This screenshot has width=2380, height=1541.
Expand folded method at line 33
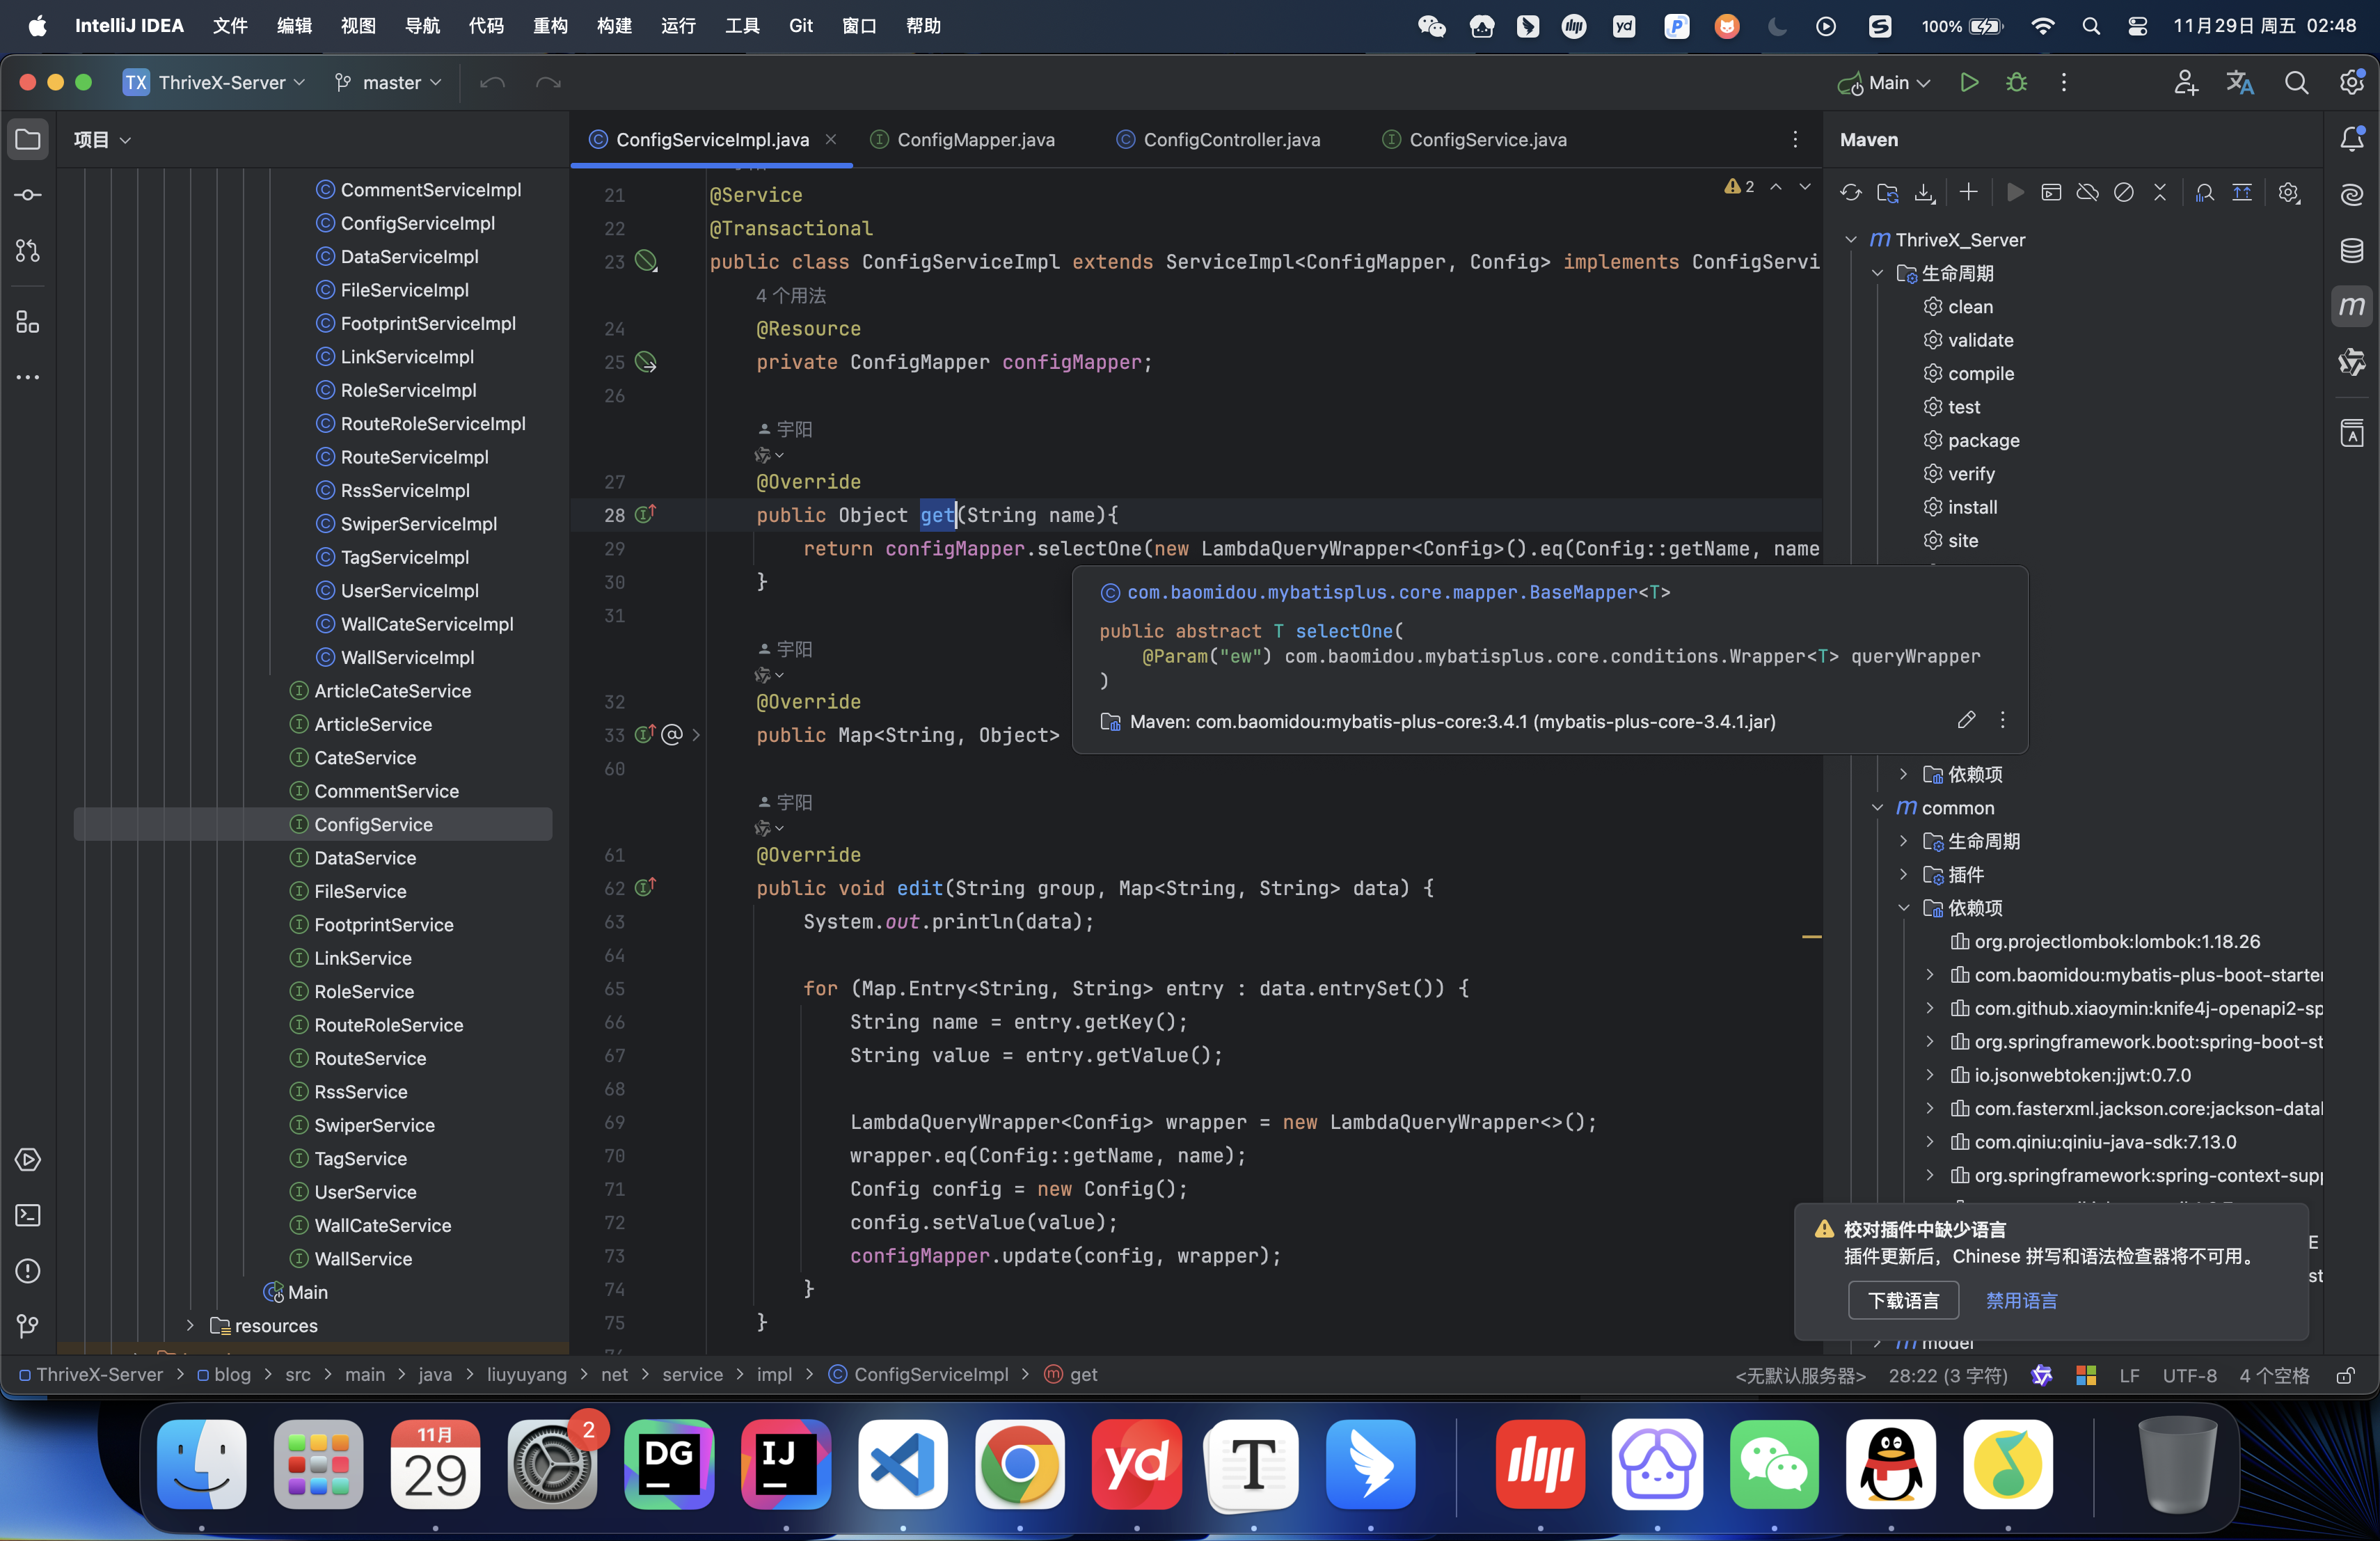point(696,735)
